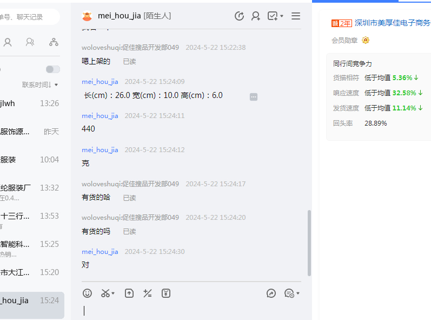The image size is (431, 320).
Task: Click sender link mei_hou_jia at 15:24:09
Action: (100, 82)
